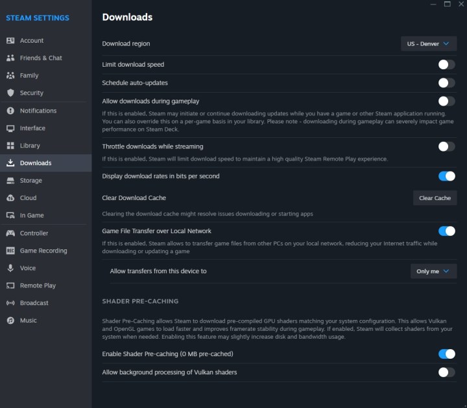Click the Controller gamepad icon
Image resolution: width=467 pixels, height=408 pixels.
tap(10, 233)
